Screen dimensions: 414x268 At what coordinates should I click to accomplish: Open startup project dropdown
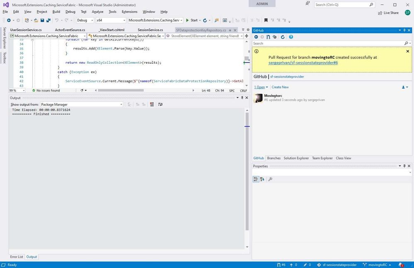(x=155, y=20)
